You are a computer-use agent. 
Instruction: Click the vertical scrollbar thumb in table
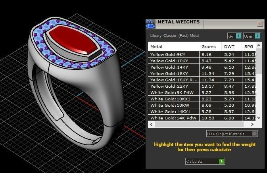point(259,61)
